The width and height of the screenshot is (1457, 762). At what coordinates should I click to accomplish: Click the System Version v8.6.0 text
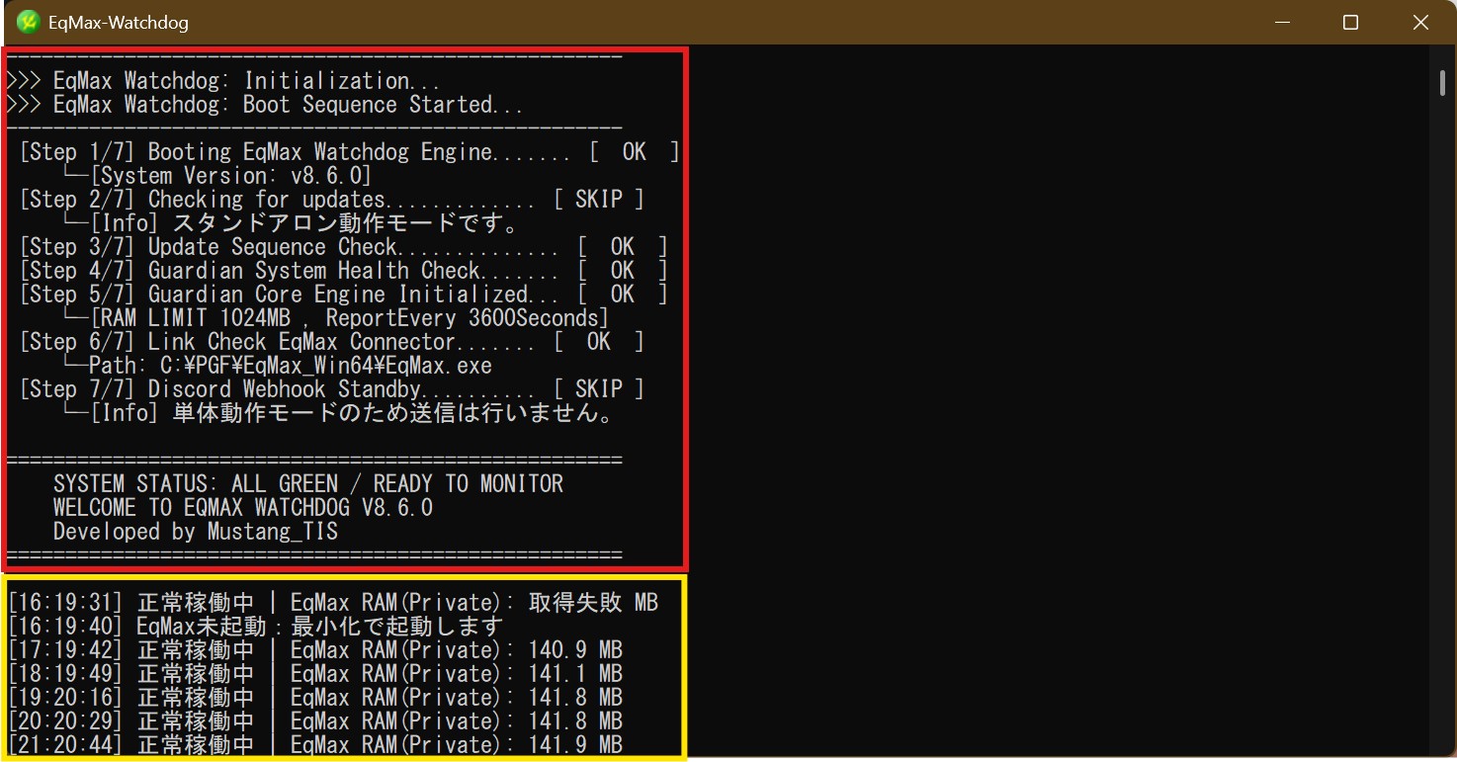(231, 176)
